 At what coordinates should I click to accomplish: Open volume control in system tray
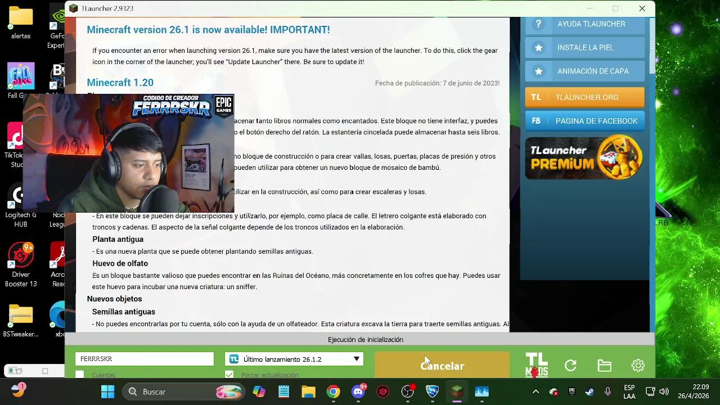pos(664,391)
